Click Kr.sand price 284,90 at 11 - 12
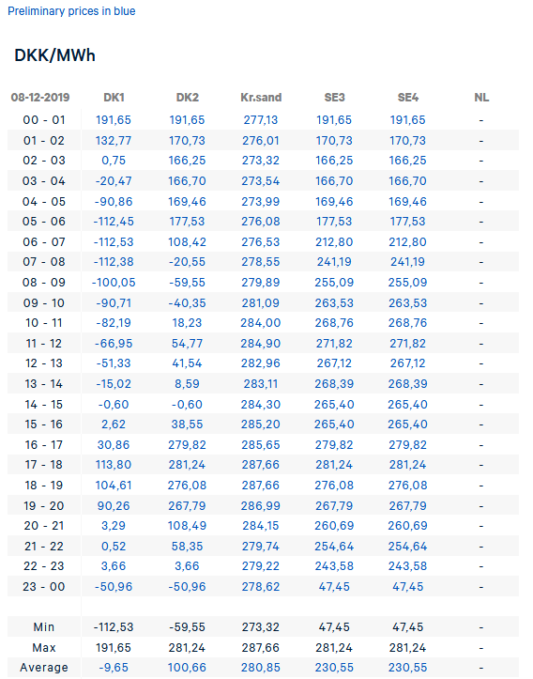The width and height of the screenshot is (533, 679). click(261, 344)
